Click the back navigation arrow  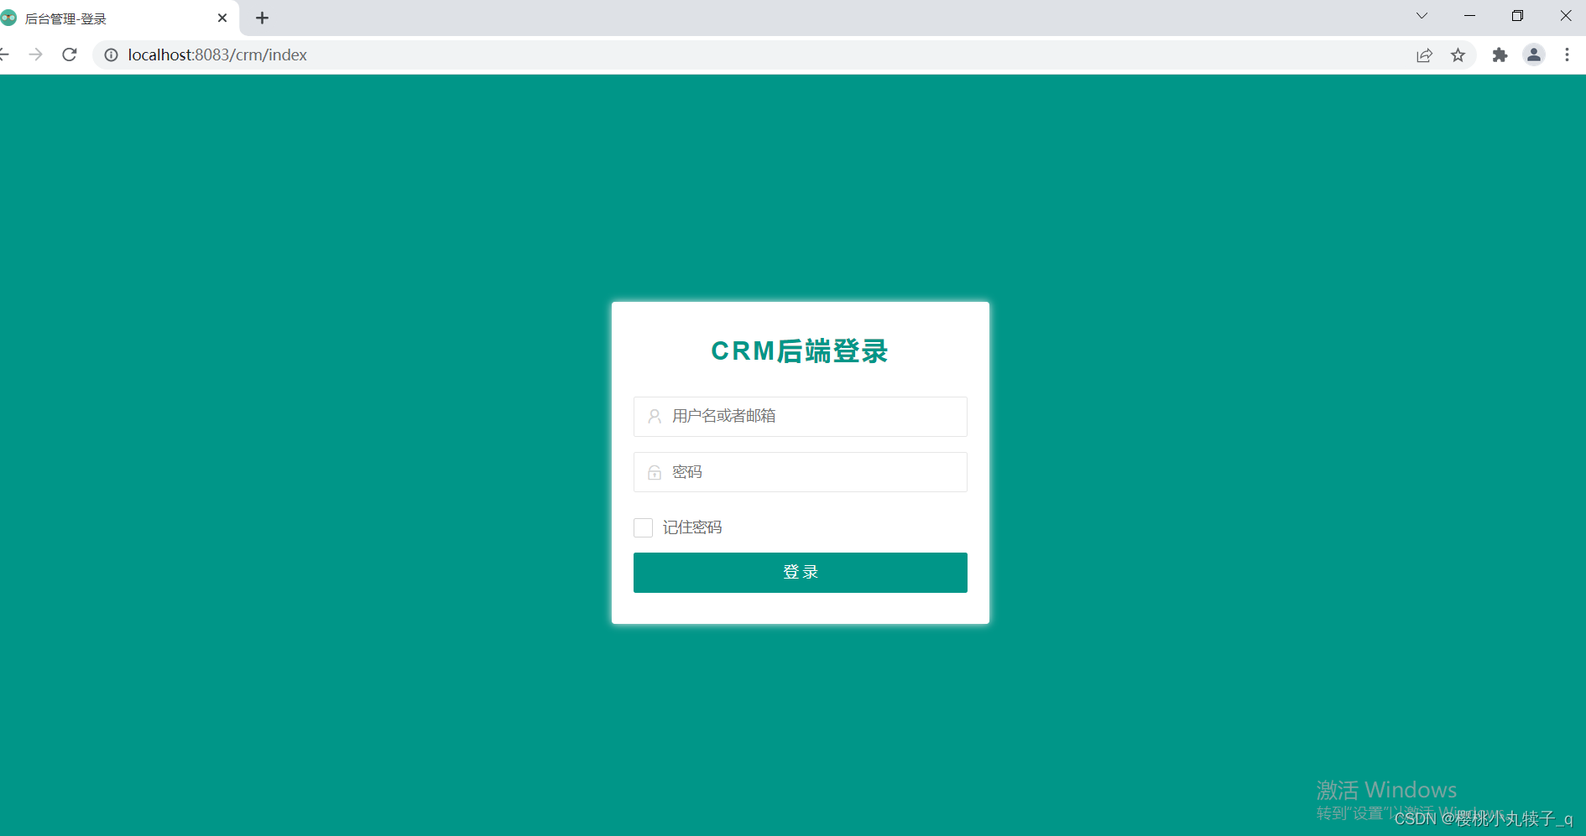tap(4, 55)
